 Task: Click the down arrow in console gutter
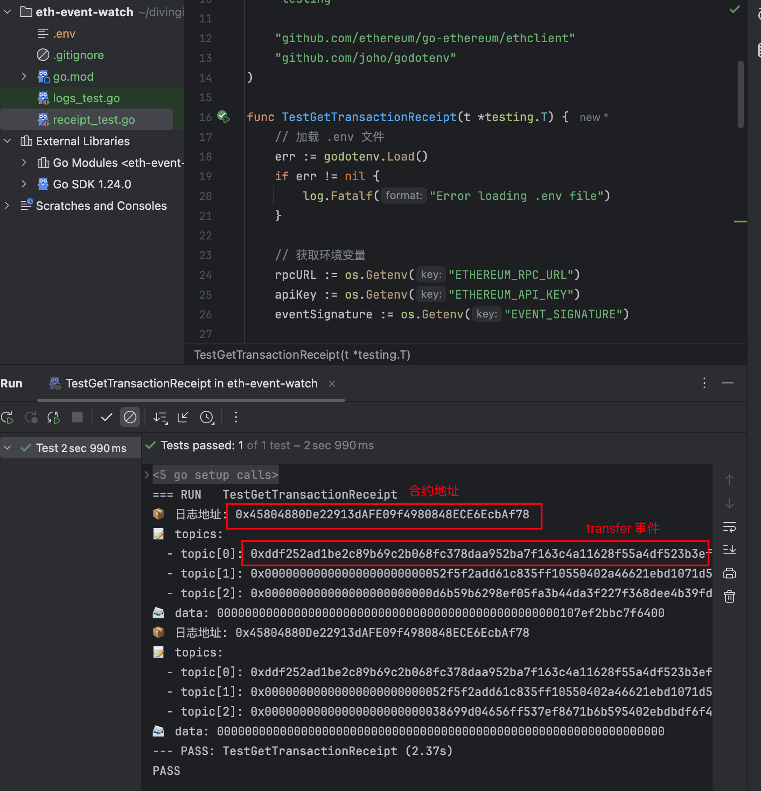coord(730,503)
